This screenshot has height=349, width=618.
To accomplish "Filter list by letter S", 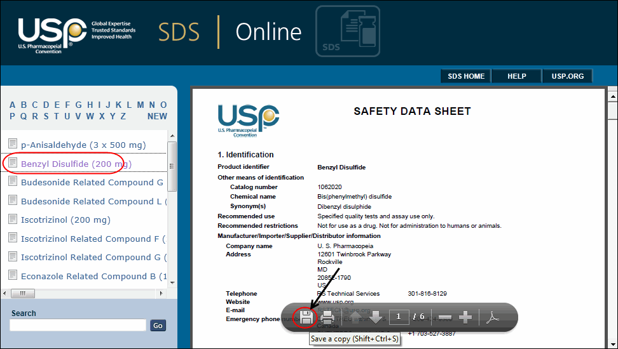I will (x=46, y=117).
